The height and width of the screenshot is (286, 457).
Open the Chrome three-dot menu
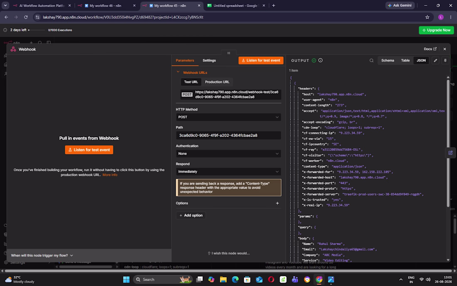click(451, 17)
